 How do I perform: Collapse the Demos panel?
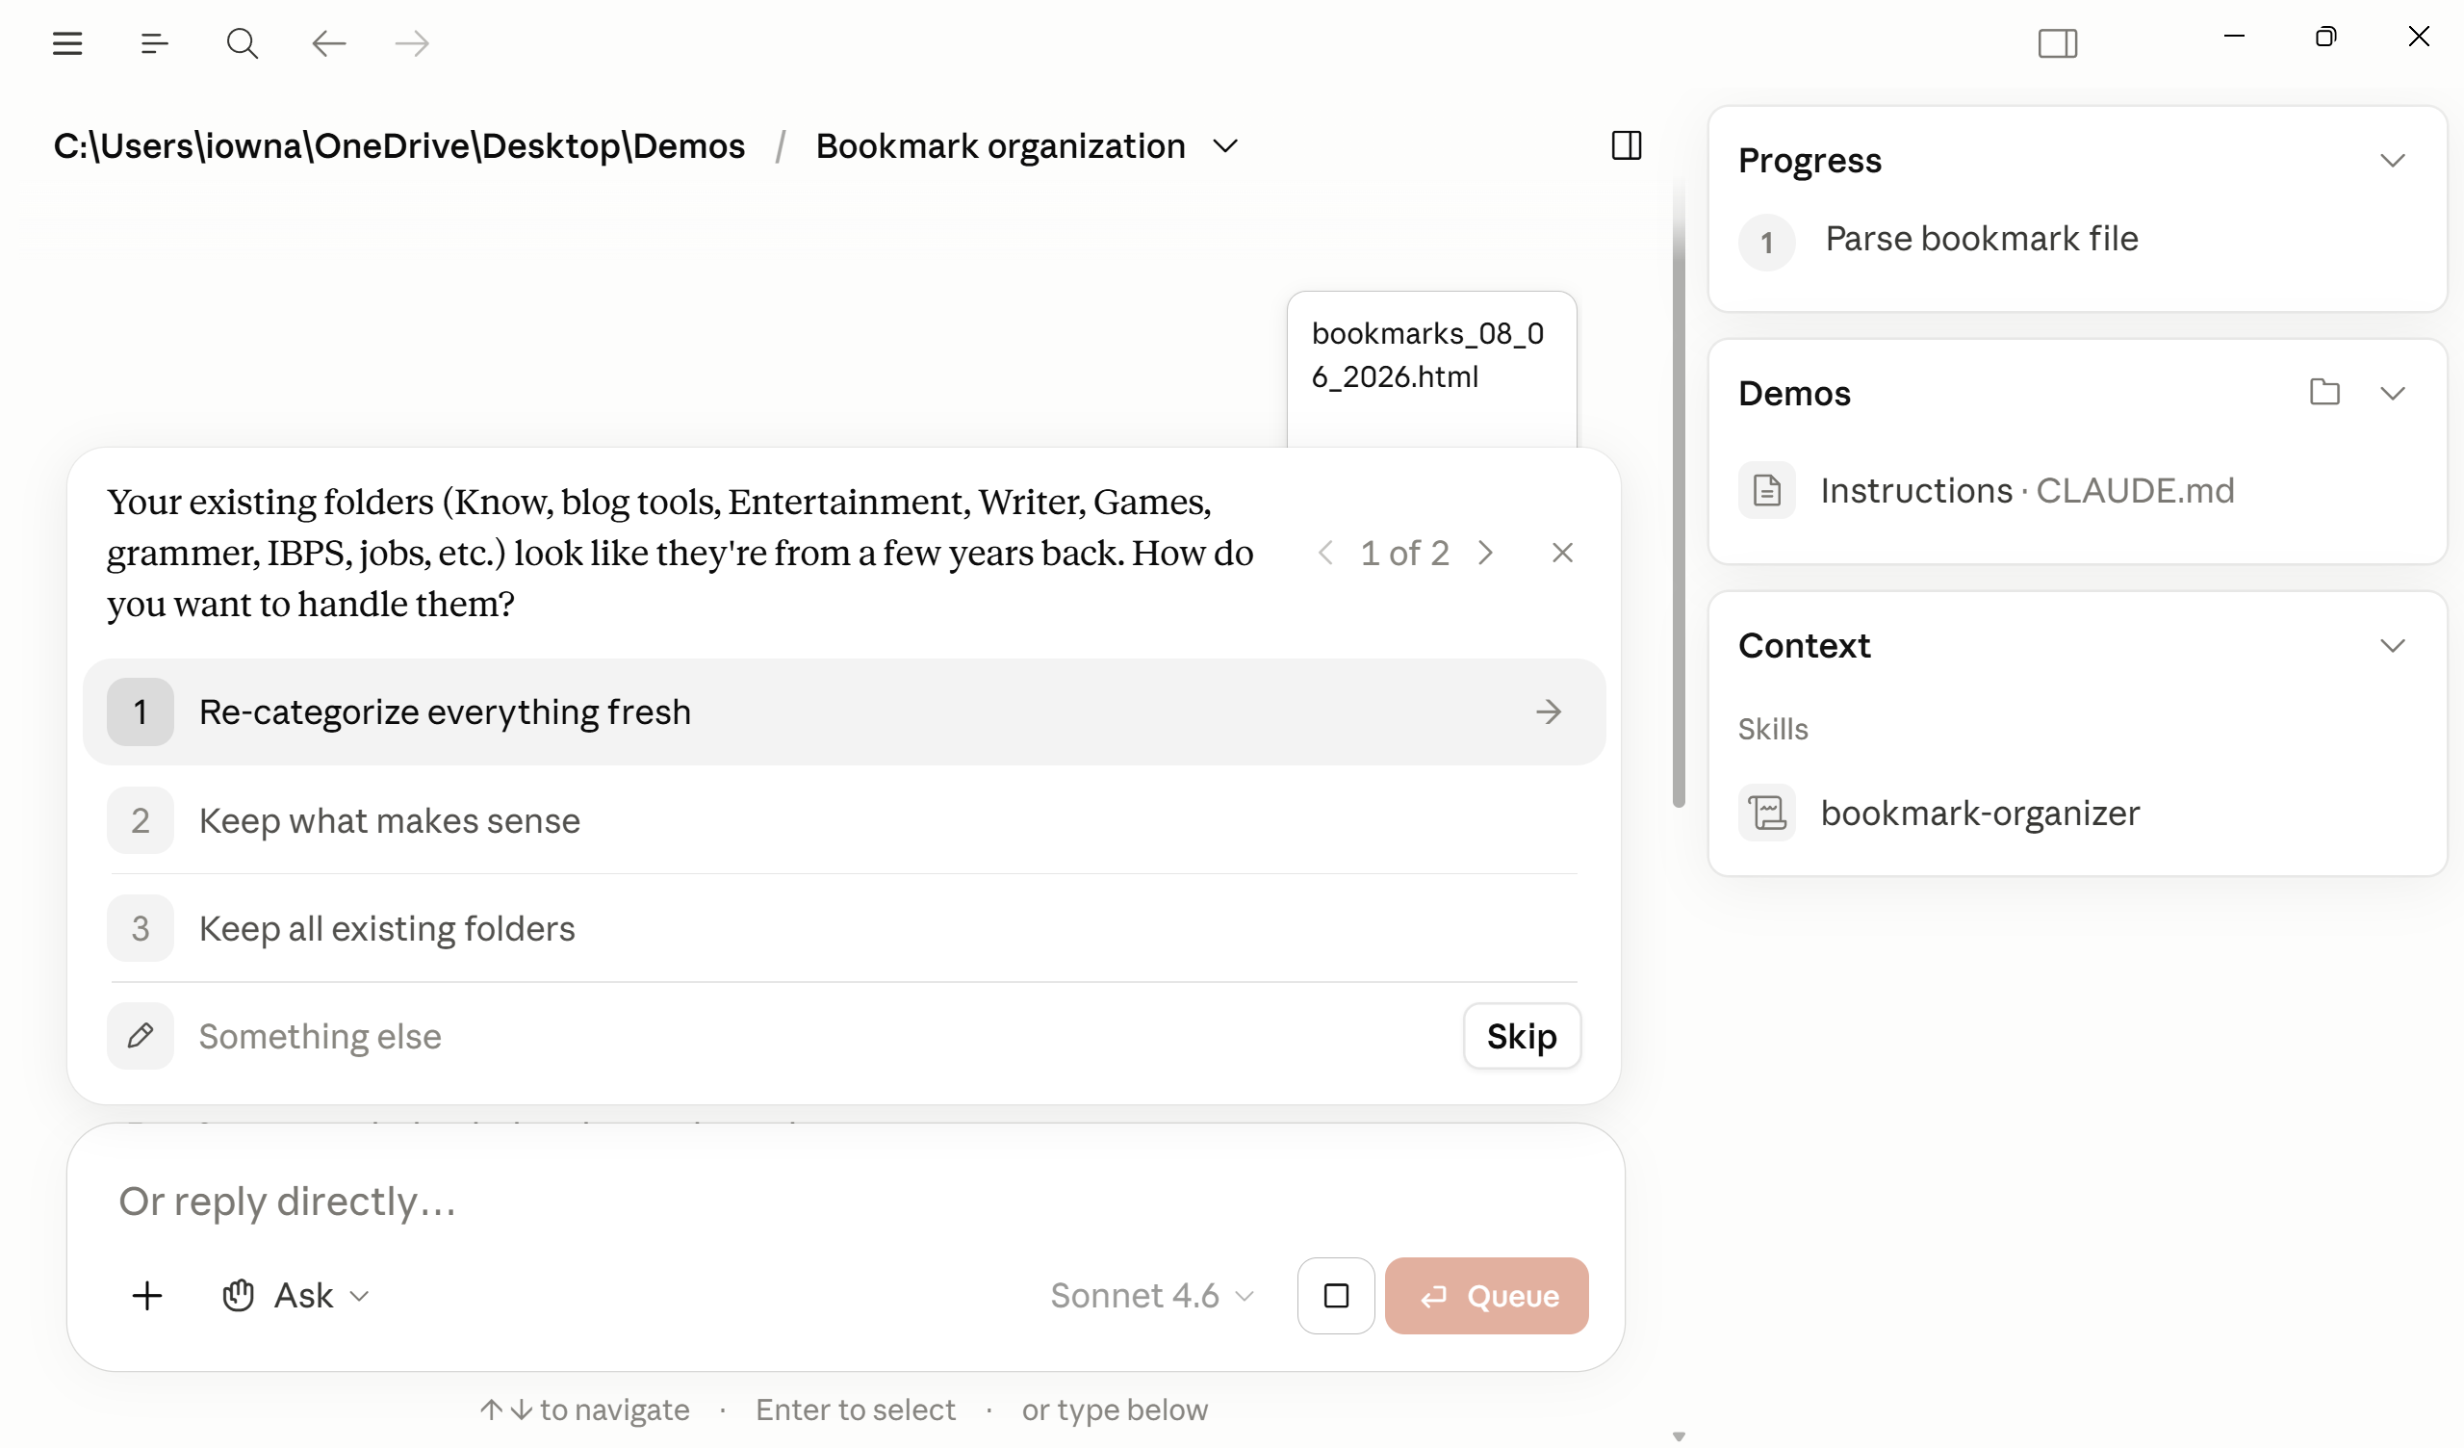tap(2392, 394)
